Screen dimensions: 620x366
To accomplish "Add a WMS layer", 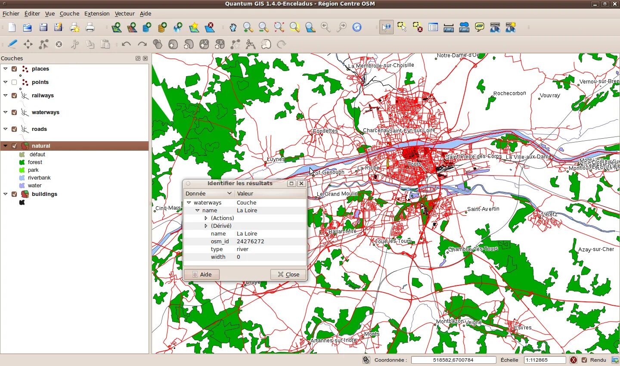I will pyautogui.click(x=178, y=28).
